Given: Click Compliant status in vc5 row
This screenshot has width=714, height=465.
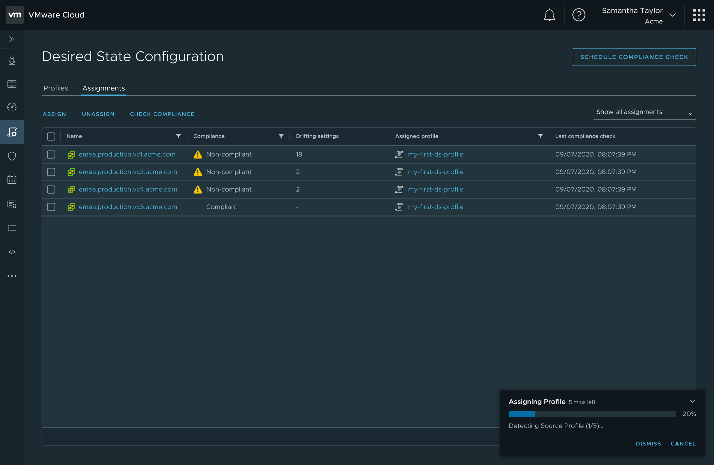Looking at the screenshot, I should tap(221, 207).
